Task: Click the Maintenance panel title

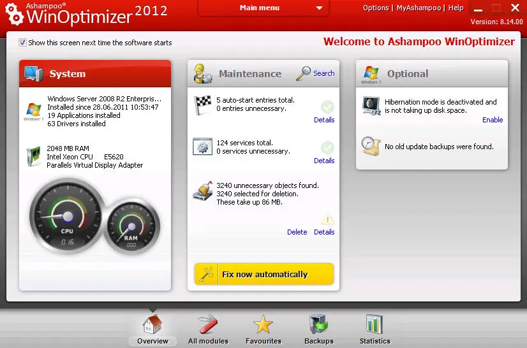Action: pos(250,73)
